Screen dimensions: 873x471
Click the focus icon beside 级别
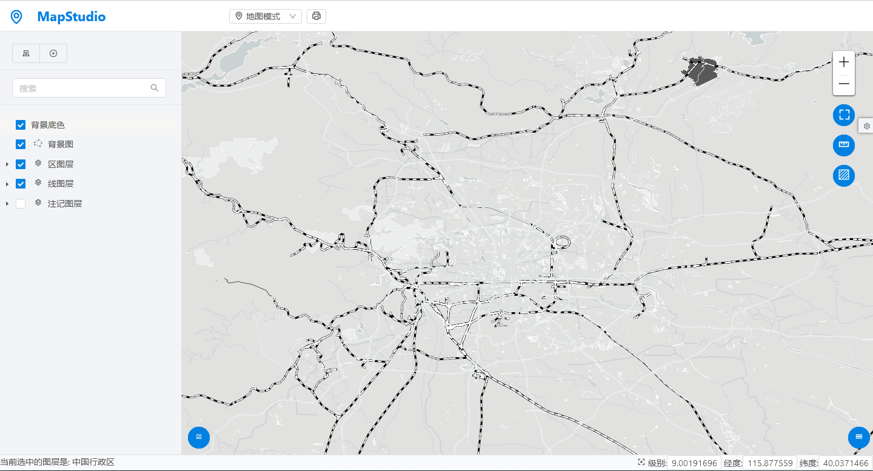[x=641, y=463]
